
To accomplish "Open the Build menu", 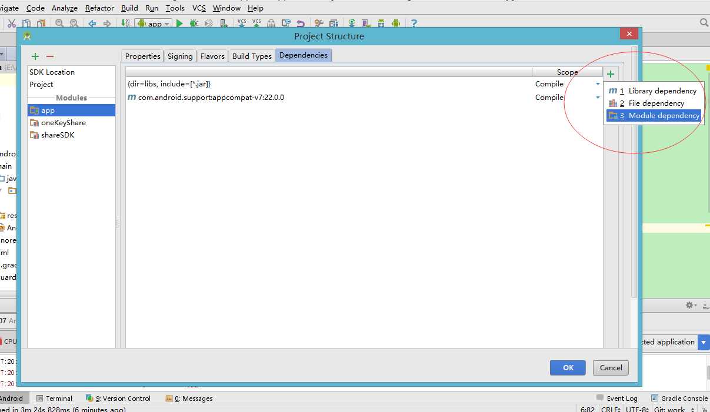I will click(129, 8).
